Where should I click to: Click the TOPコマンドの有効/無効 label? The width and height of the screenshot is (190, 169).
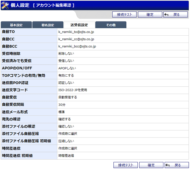click(24, 75)
